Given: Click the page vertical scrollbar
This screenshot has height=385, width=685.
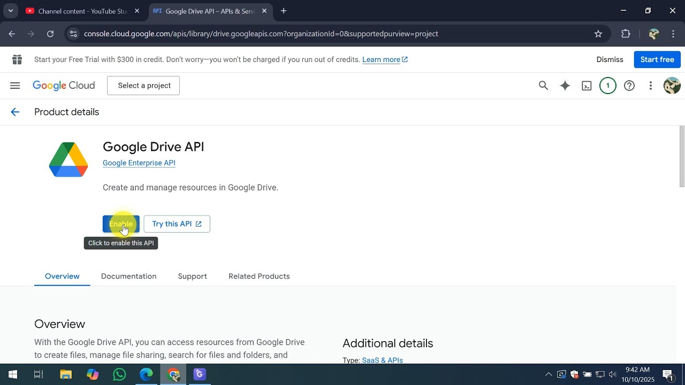Looking at the screenshot, I should pyautogui.click(x=682, y=157).
